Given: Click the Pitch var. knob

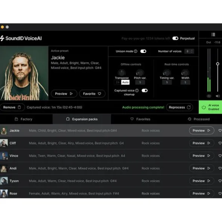Looking at the screenshot, I should click(x=140, y=73).
